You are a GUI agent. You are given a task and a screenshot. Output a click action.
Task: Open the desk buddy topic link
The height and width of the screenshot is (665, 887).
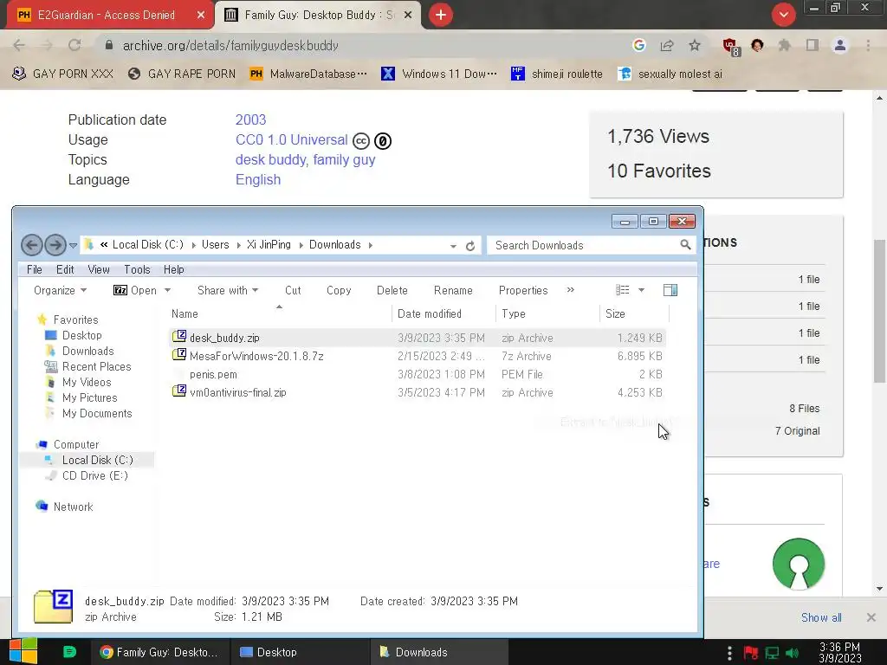coord(270,159)
